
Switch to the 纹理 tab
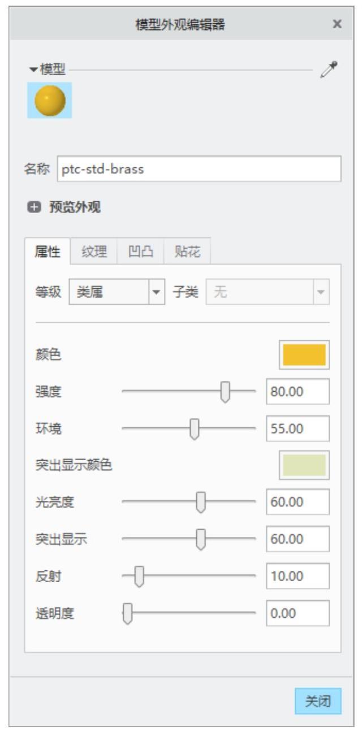[x=93, y=252]
